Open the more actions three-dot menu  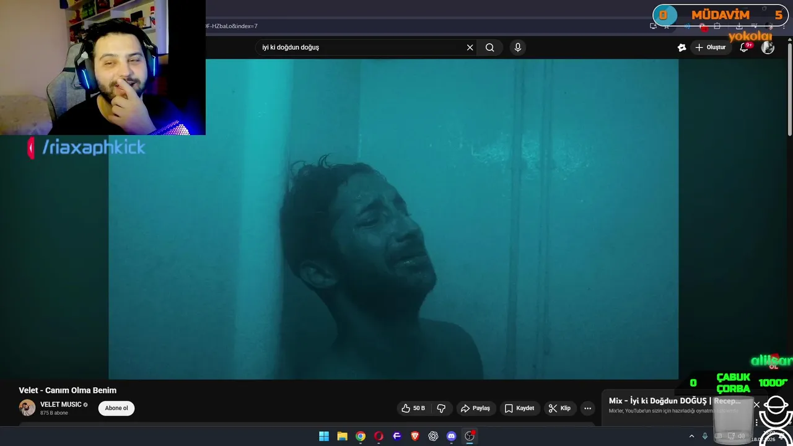(587, 408)
